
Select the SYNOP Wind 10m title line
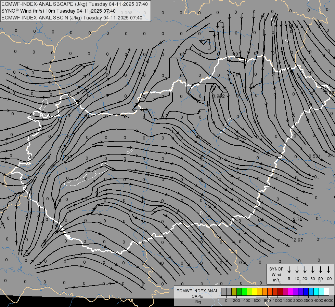pos(58,11)
